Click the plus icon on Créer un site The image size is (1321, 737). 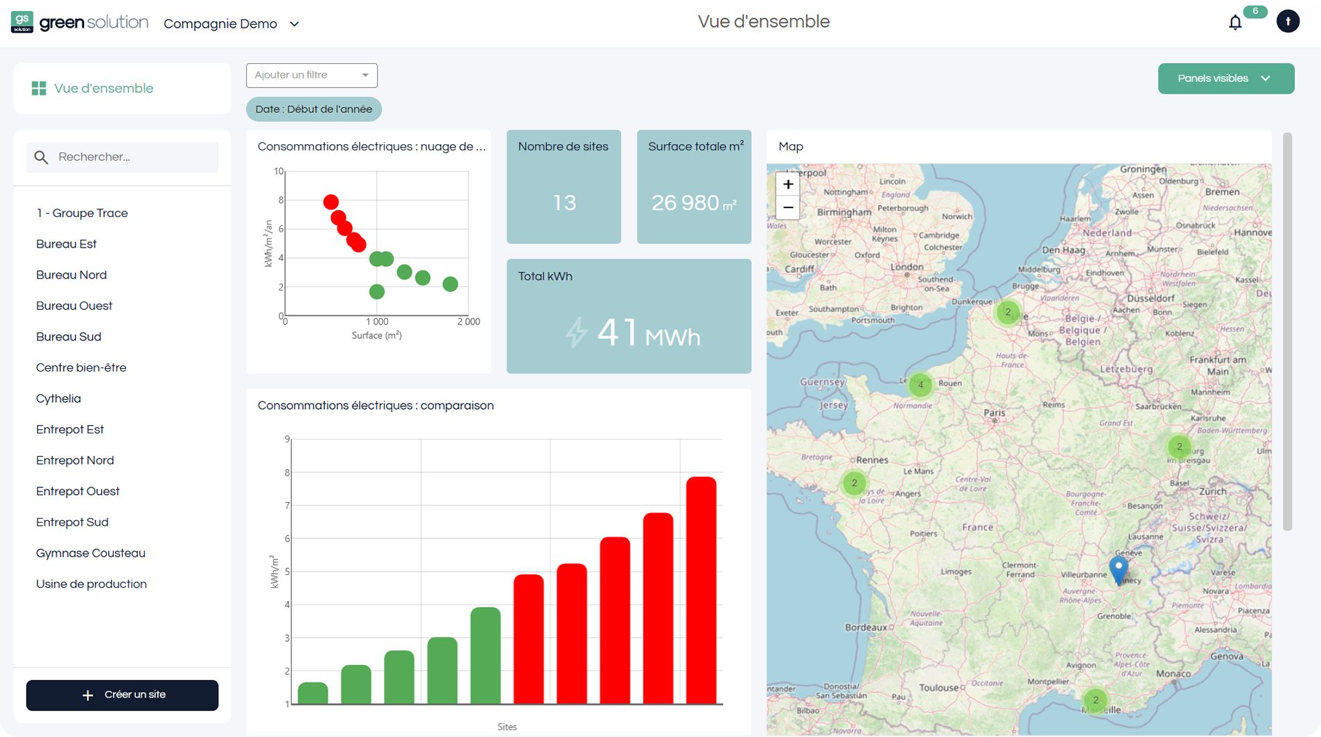coord(87,695)
